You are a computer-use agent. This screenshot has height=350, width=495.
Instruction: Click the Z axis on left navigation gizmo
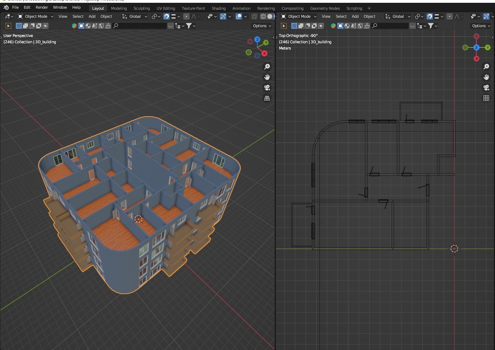(257, 39)
